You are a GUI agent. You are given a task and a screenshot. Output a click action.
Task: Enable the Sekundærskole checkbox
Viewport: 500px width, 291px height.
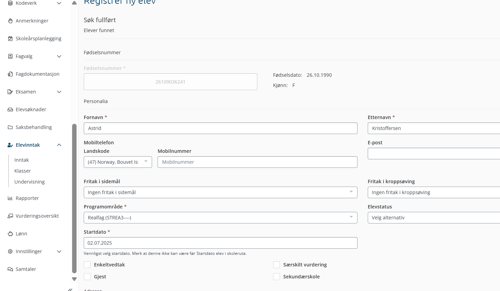tap(276, 277)
